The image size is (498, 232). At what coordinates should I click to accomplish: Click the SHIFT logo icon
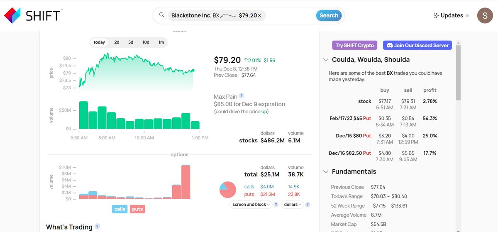click(x=12, y=15)
